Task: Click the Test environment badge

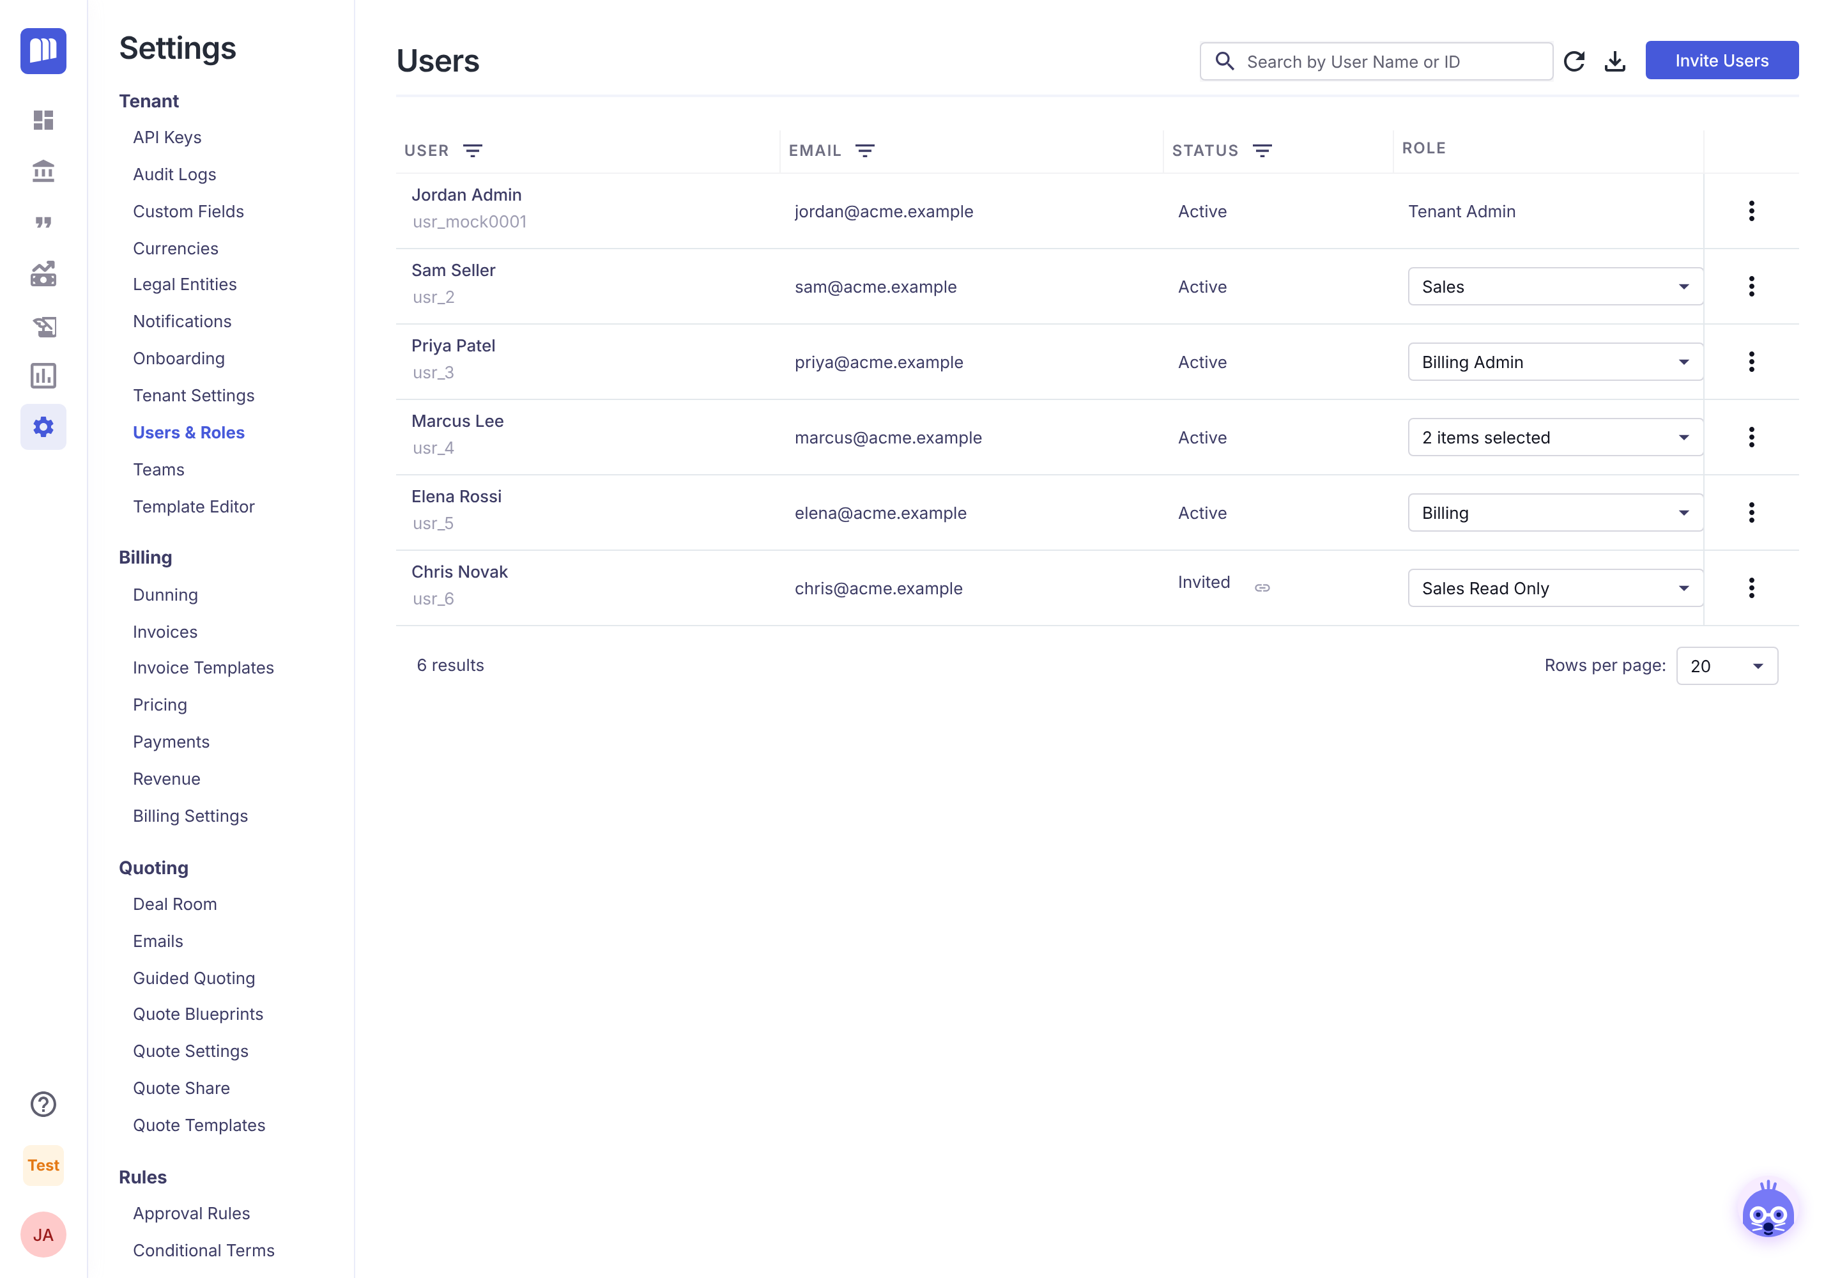Action: [43, 1165]
